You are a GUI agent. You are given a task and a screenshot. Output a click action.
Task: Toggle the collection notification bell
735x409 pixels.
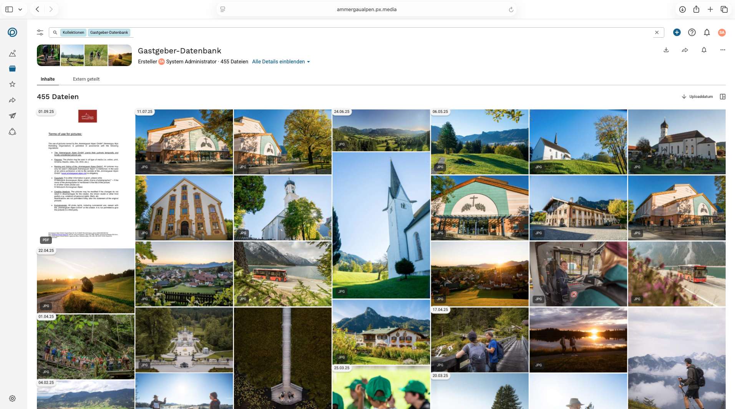click(703, 50)
